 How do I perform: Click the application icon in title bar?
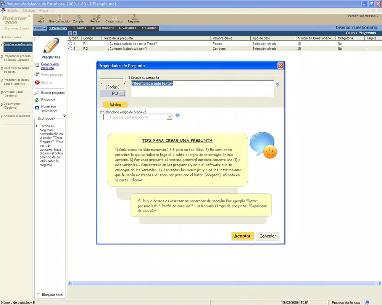click(x=3, y=3)
